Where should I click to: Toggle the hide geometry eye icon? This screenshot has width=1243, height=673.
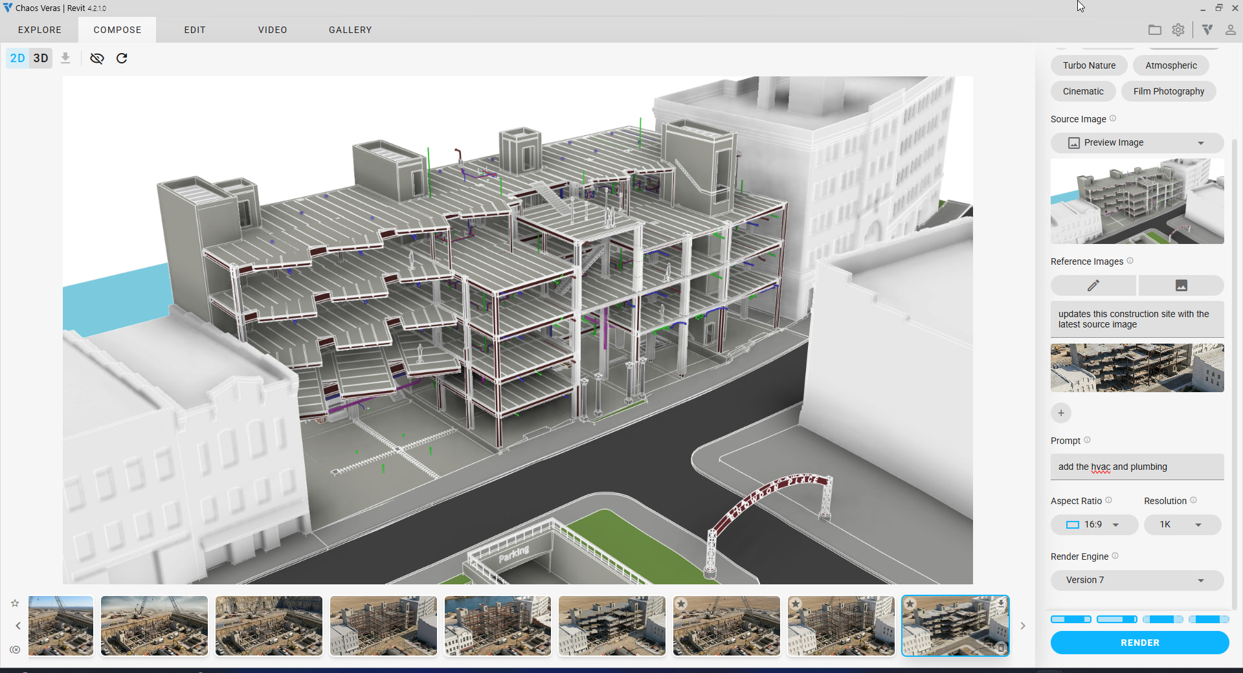pyautogui.click(x=97, y=58)
